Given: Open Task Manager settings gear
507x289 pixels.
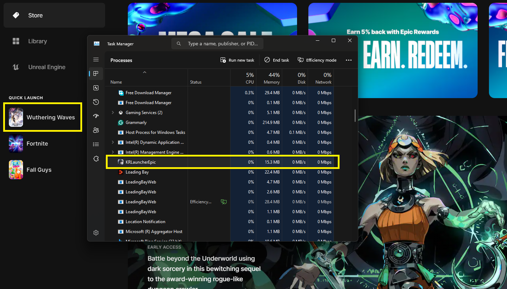Looking at the screenshot, I should click(96, 233).
